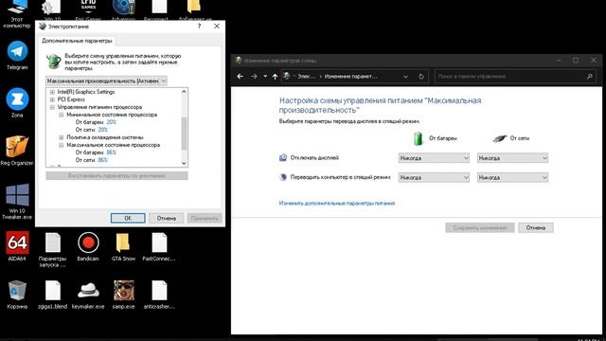606x341 pixels.
Task: Open the Bandicam recorder icon
Action: [x=88, y=246]
